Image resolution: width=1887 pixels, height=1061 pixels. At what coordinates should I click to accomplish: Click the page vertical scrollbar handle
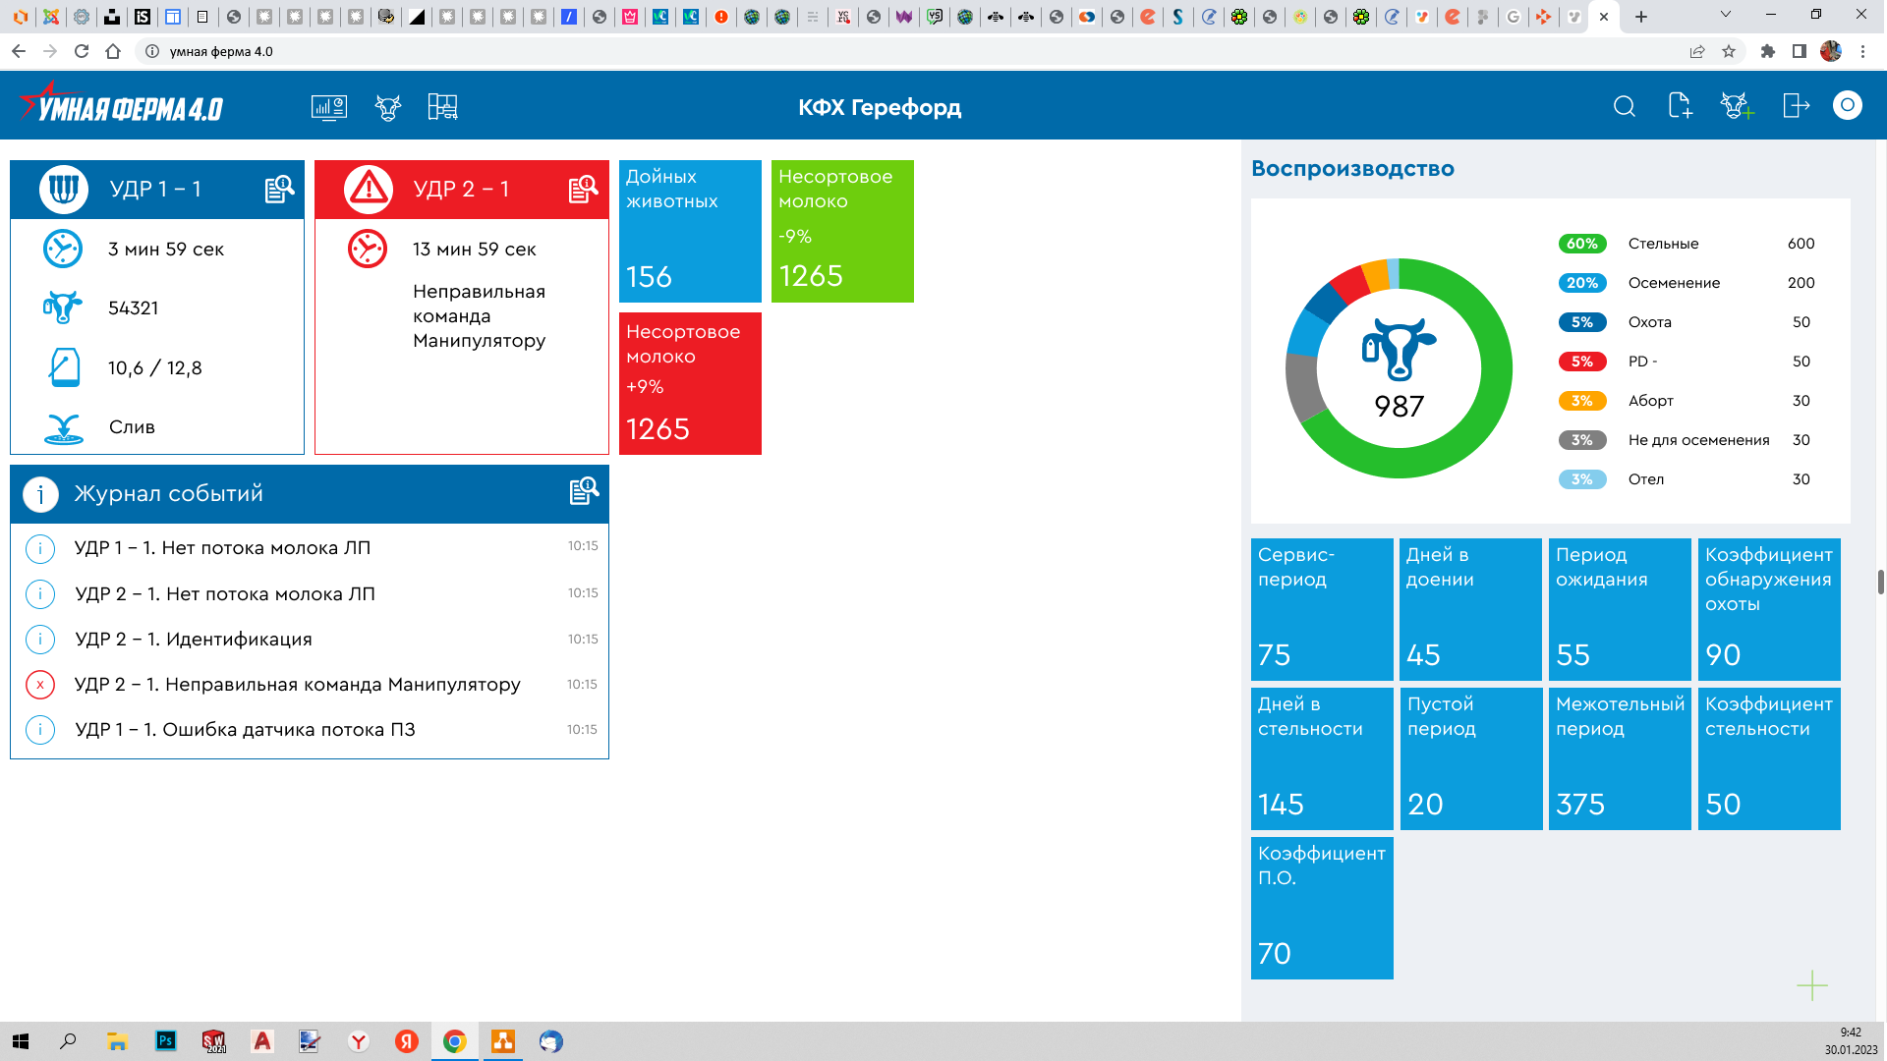1880,582
